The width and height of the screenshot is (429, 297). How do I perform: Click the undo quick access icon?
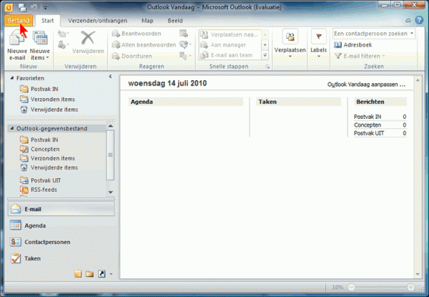[x=34, y=7]
